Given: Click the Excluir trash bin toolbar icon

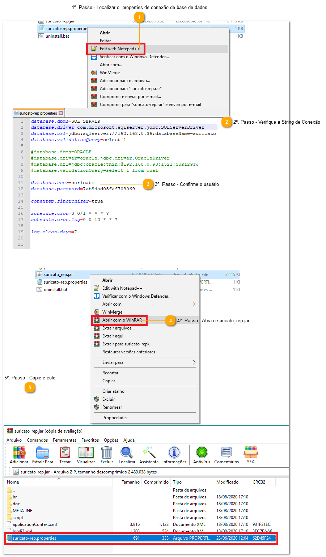Looking at the screenshot, I should (107, 452).
